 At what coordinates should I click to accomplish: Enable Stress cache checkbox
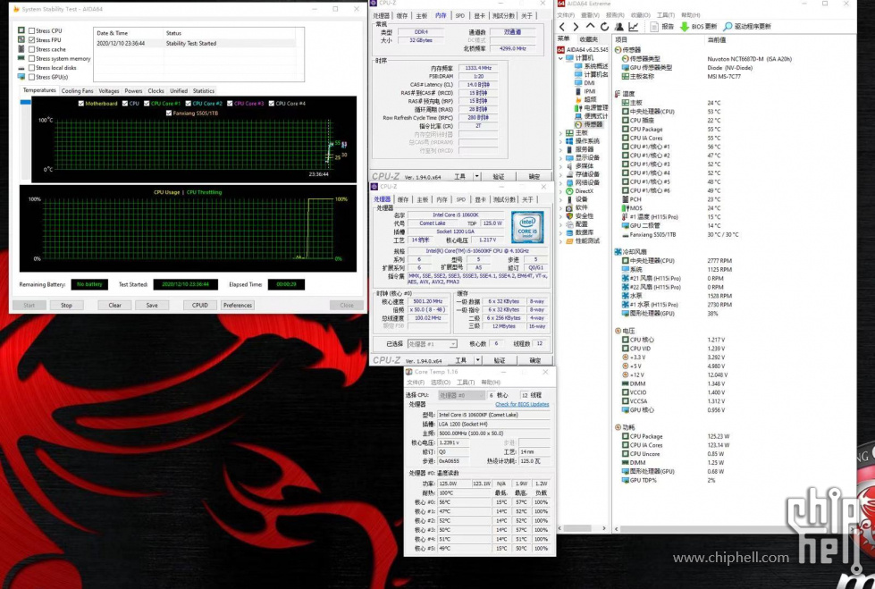click(x=32, y=49)
